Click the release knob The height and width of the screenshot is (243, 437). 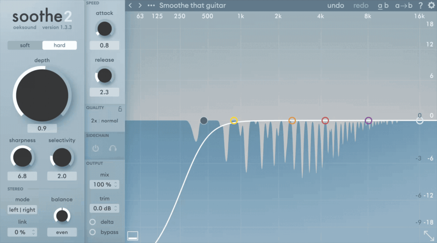[x=104, y=76]
